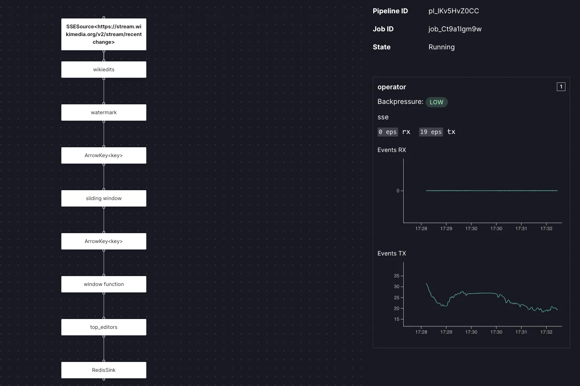This screenshot has height=386, width=580.
Task: Click the pipeline ID value pl_IKv5HvZ0CC
Action: coord(453,11)
